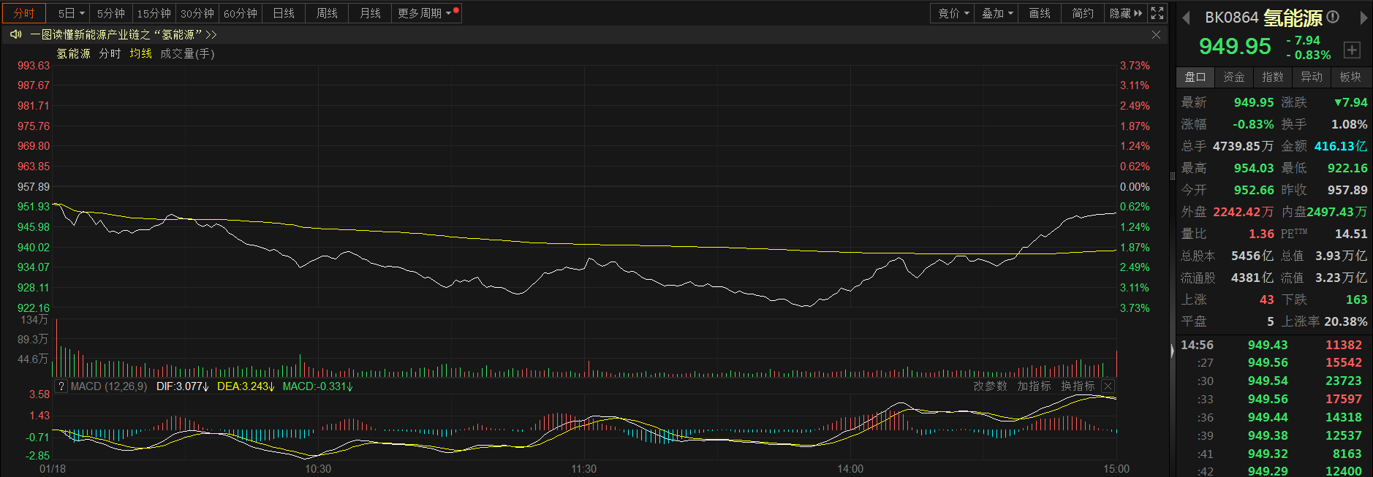
Task: Click the BK0864 sector code
Action: pyautogui.click(x=1232, y=18)
